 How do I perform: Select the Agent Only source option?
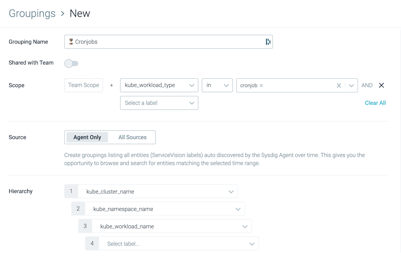click(x=87, y=137)
